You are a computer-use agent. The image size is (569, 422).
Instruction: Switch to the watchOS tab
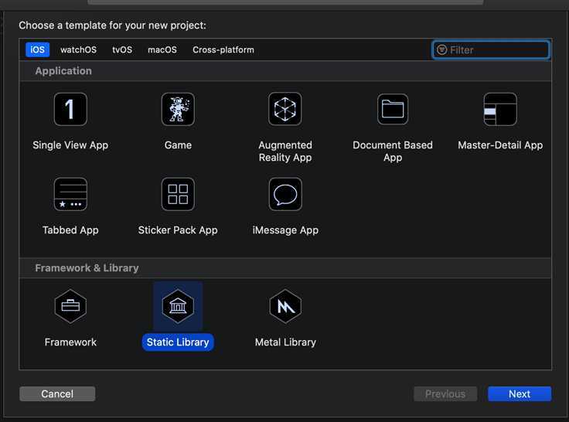78,49
